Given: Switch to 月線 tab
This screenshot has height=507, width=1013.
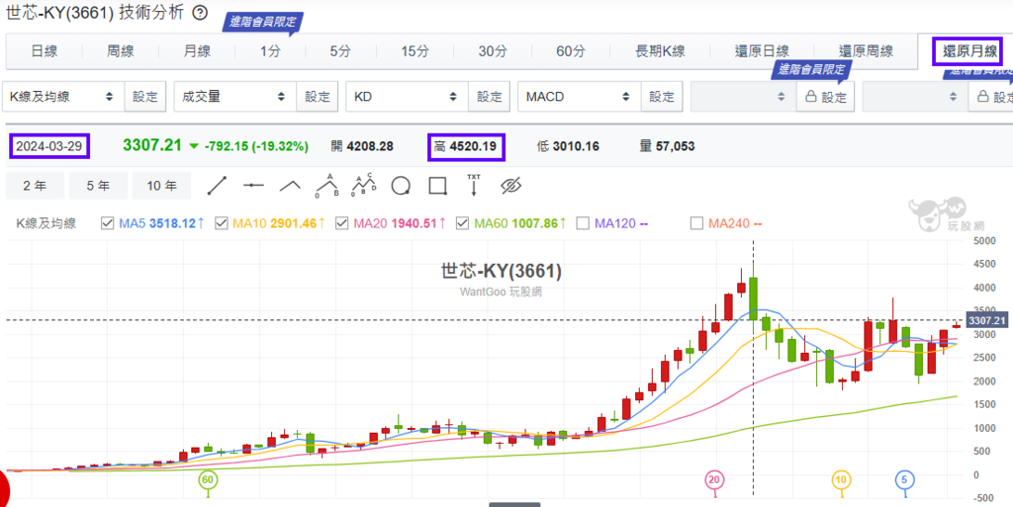Looking at the screenshot, I should tap(197, 51).
